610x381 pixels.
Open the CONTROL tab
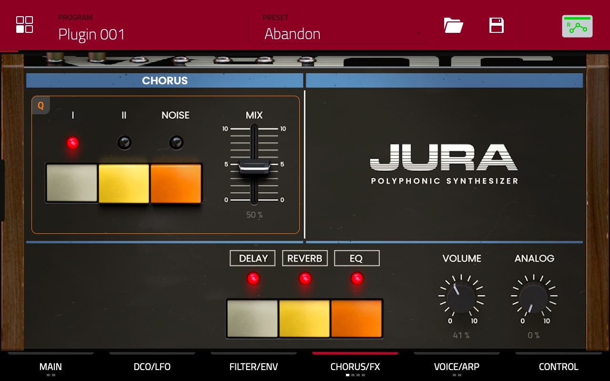[558, 367]
